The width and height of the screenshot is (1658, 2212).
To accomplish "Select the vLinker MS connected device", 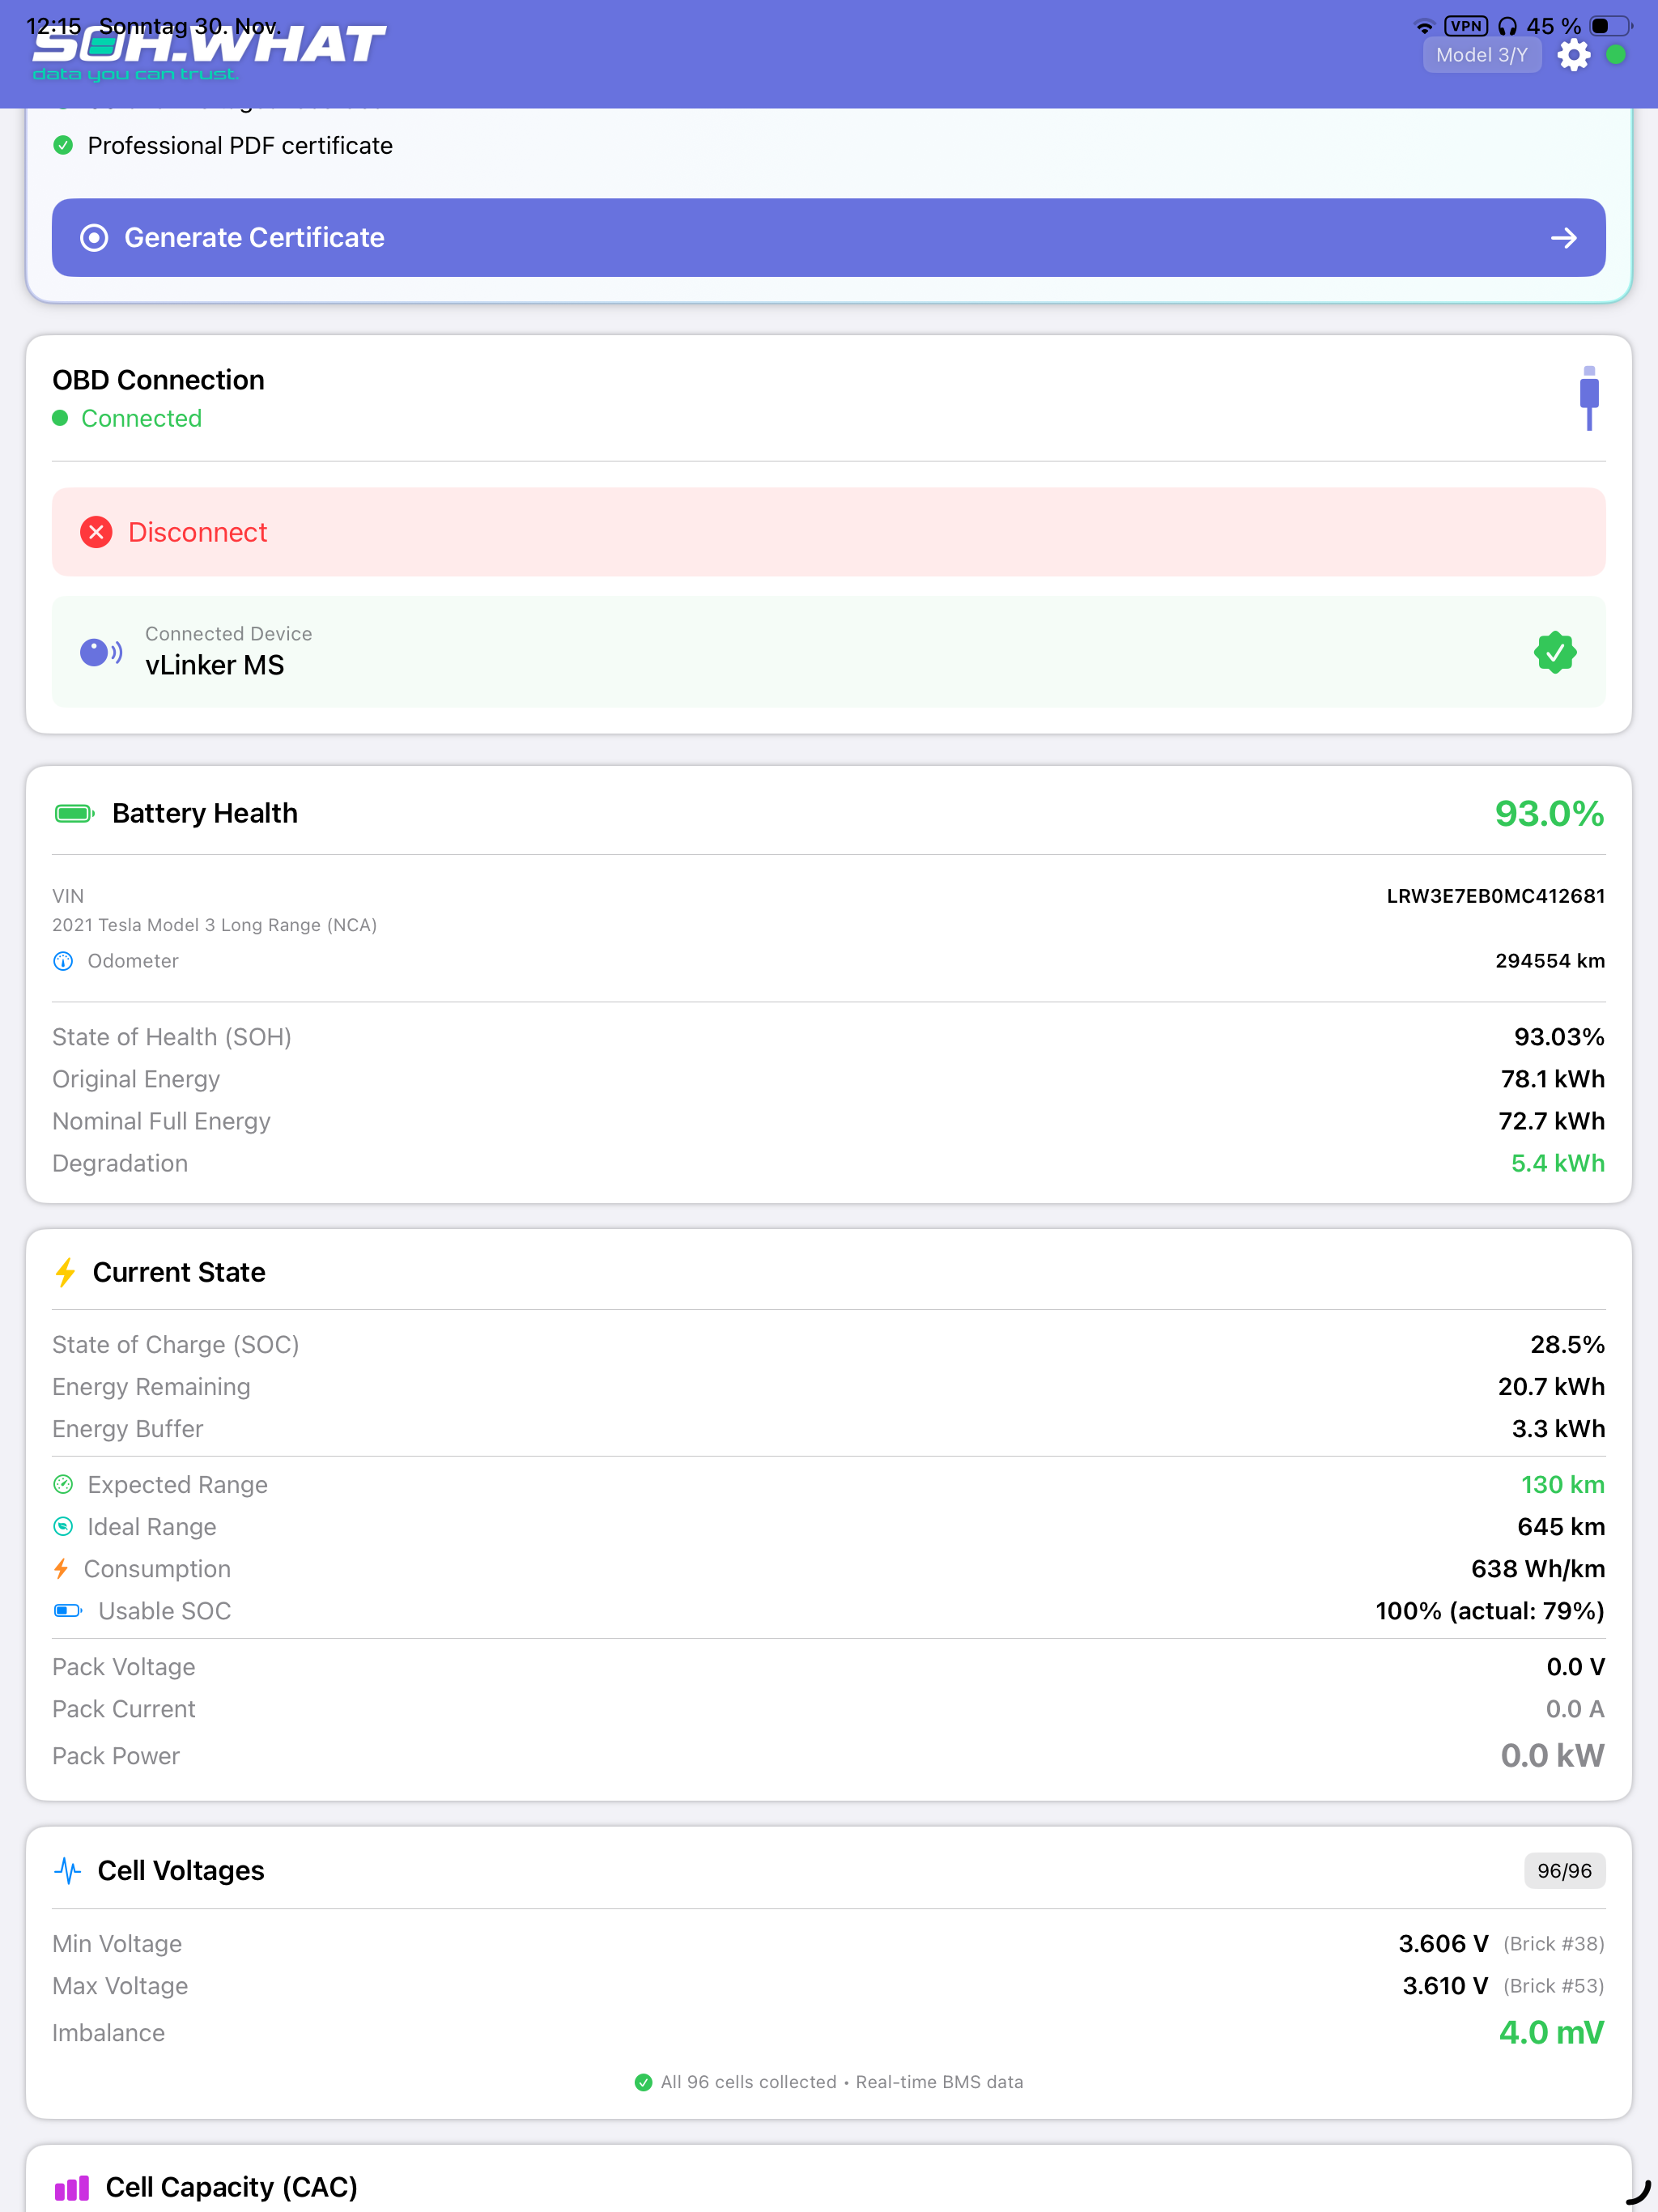I will click(829, 652).
